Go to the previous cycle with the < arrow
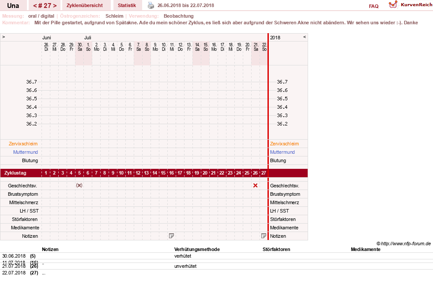Viewport: 433px width, 293px height. pyautogui.click(x=35, y=6)
